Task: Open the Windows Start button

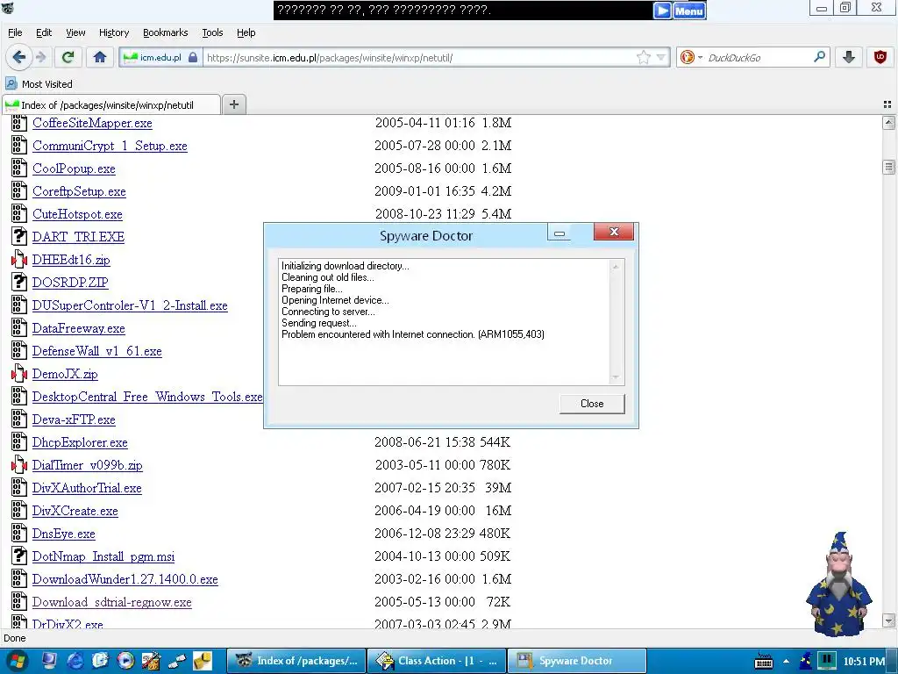Action: tap(16, 661)
